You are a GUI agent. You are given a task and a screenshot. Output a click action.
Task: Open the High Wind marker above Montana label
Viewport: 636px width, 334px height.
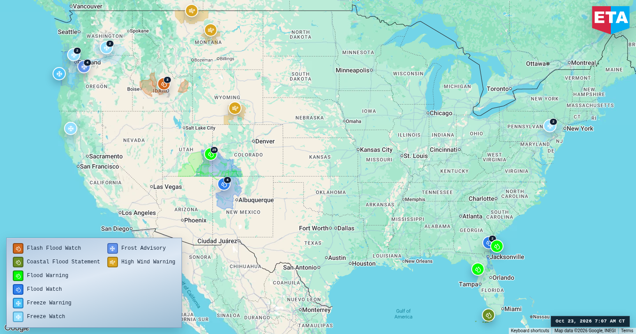coord(211,30)
